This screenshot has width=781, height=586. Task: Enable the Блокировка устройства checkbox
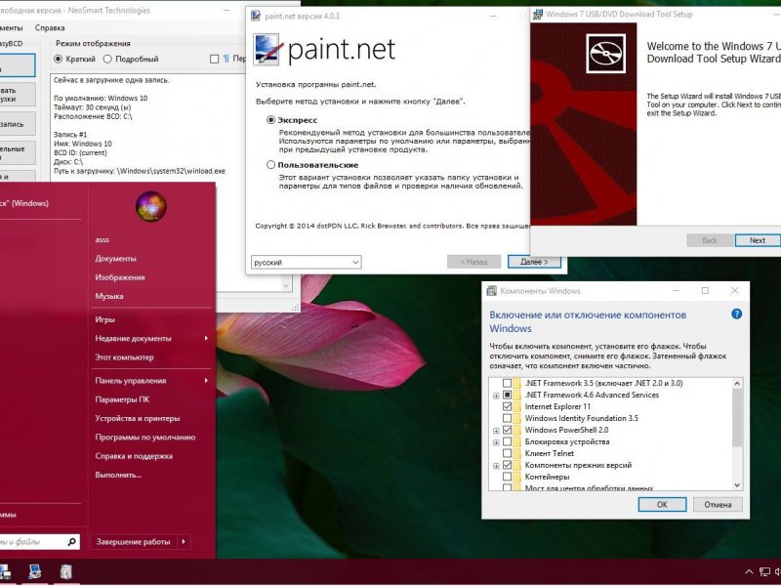click(507, 441)
